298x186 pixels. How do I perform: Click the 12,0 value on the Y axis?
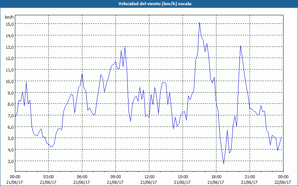[x=10, y=58]
